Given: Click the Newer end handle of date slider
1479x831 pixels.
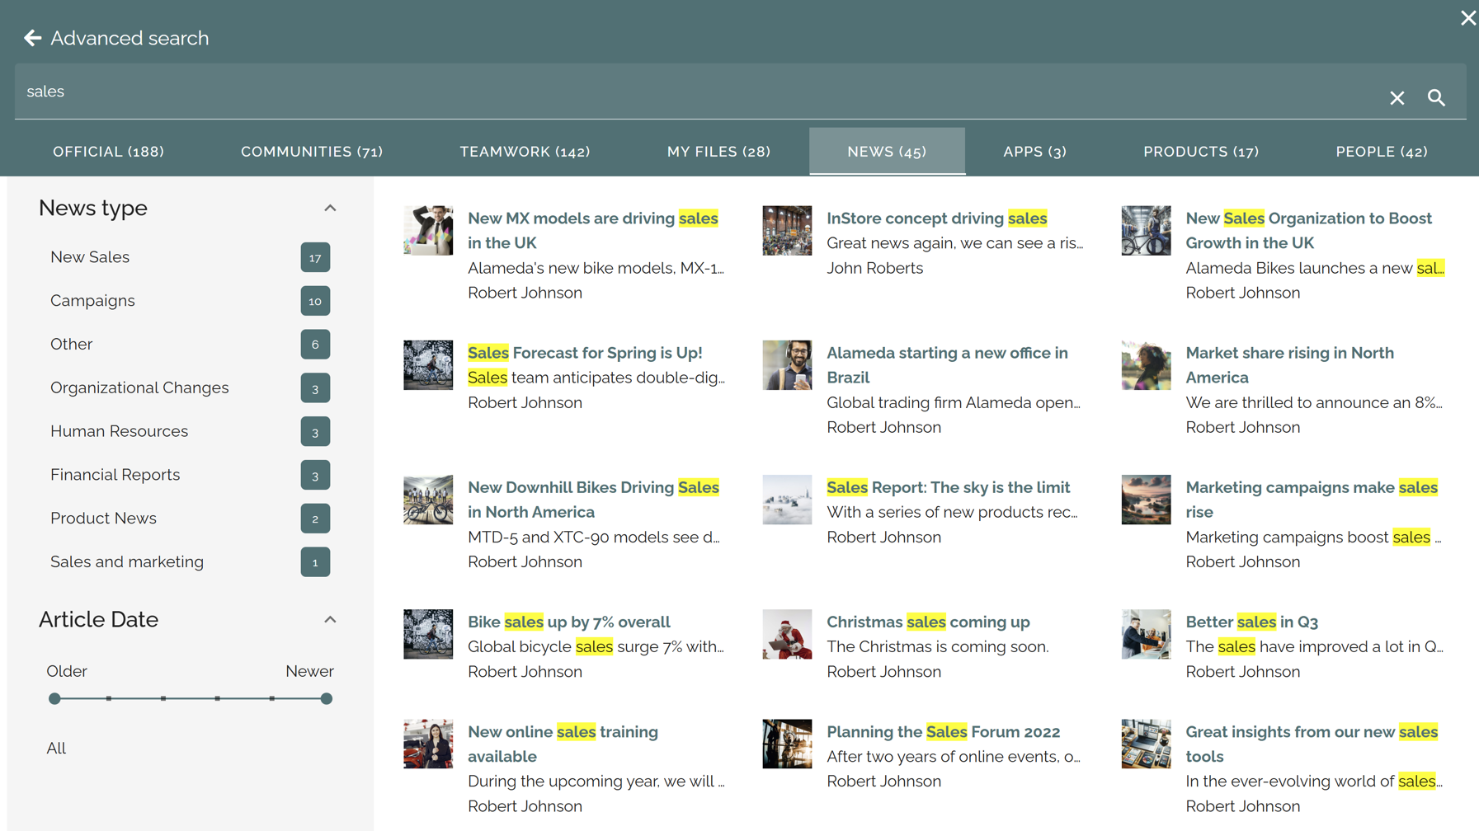Looking at the screenshot, I should (x=327, y=698).
